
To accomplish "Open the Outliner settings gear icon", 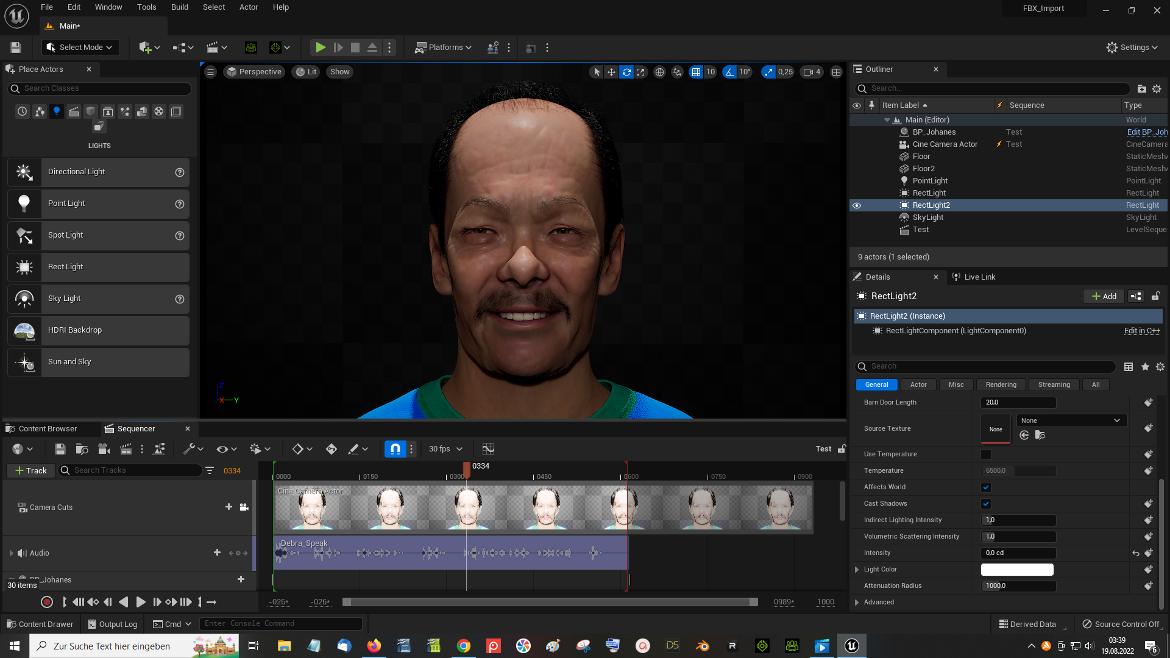I will click(x=1157, y=89).
